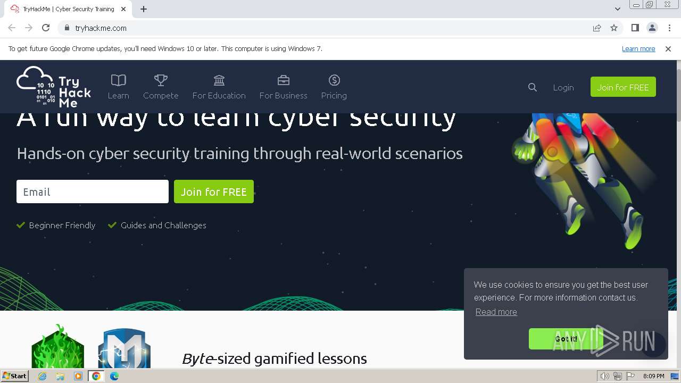Bookmark this page with the star icon
The width and height of the screenshot is (681, 383).
click(x=614, y=28)
